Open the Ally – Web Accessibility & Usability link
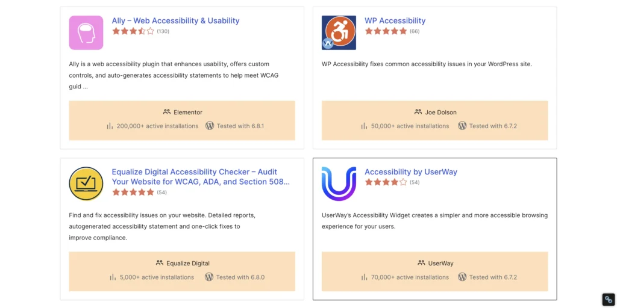This screenshot has width=617, height=308. pos(175,20)
